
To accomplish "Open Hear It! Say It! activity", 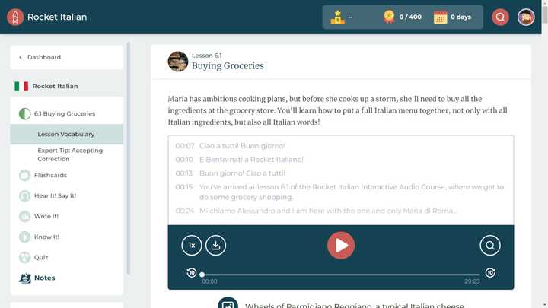I will tap(55, 196).
